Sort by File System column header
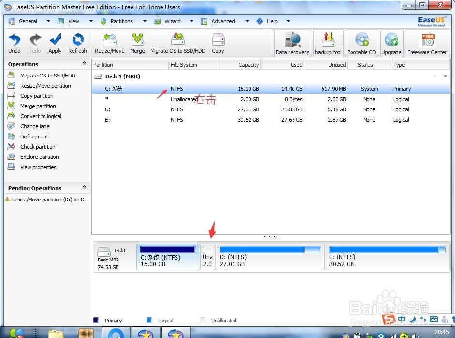This screenshot has width=455, height=338. (x=192, y=65)
